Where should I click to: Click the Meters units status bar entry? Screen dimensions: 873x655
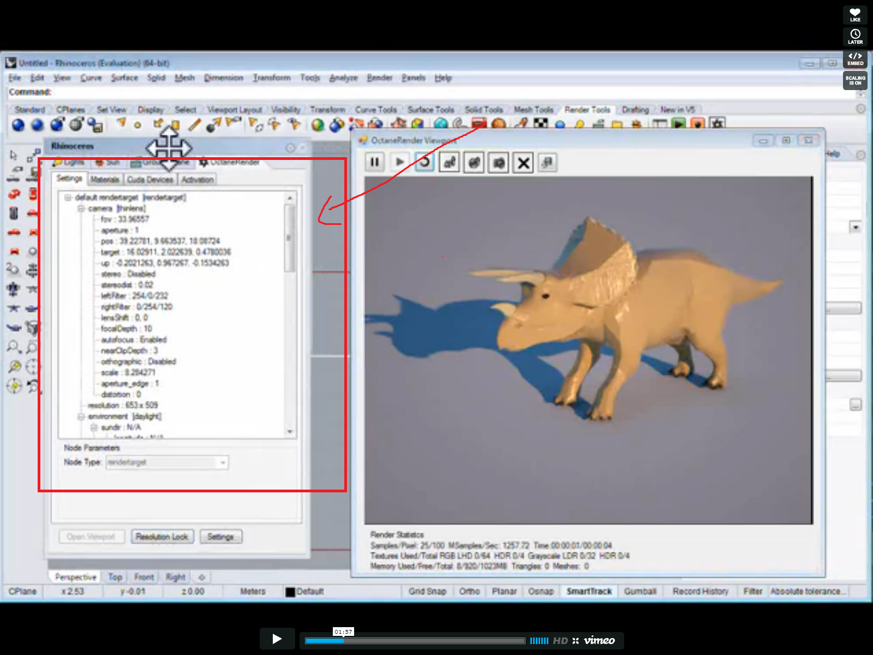coord(253,591)
